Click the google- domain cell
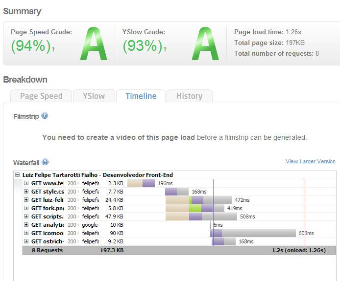This screenshot has height=281, width=340. (x=91, y=225)
